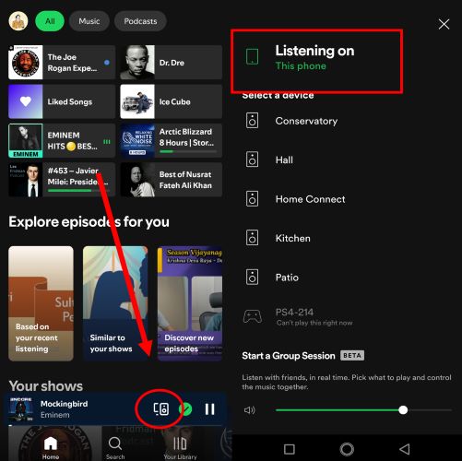Open the Liked Songs heart icon
Image resolution: width=462 pixels, height=461 pixels.
[26, 101]
